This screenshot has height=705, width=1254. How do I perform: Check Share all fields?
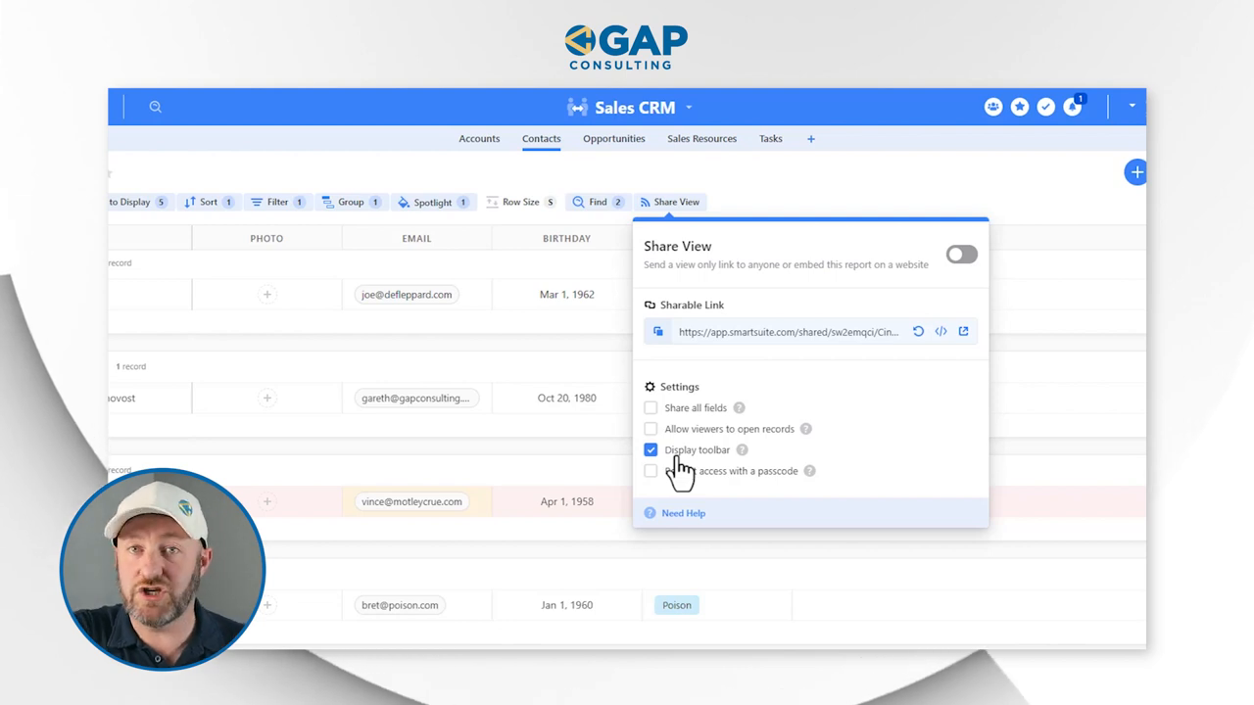(651, 407)
